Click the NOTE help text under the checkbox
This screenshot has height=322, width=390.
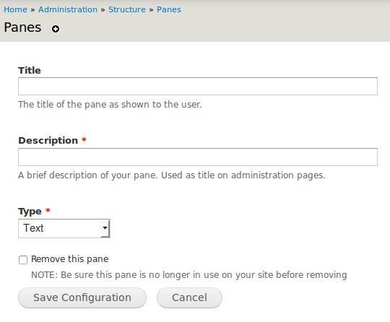coord(189,275)
